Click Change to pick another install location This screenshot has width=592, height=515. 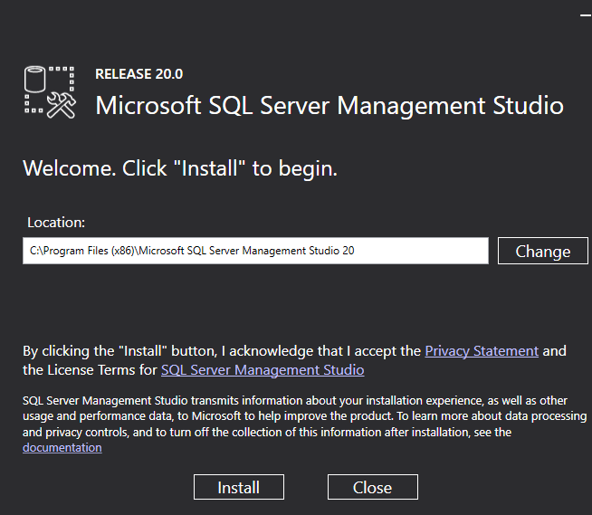point(542,251)
